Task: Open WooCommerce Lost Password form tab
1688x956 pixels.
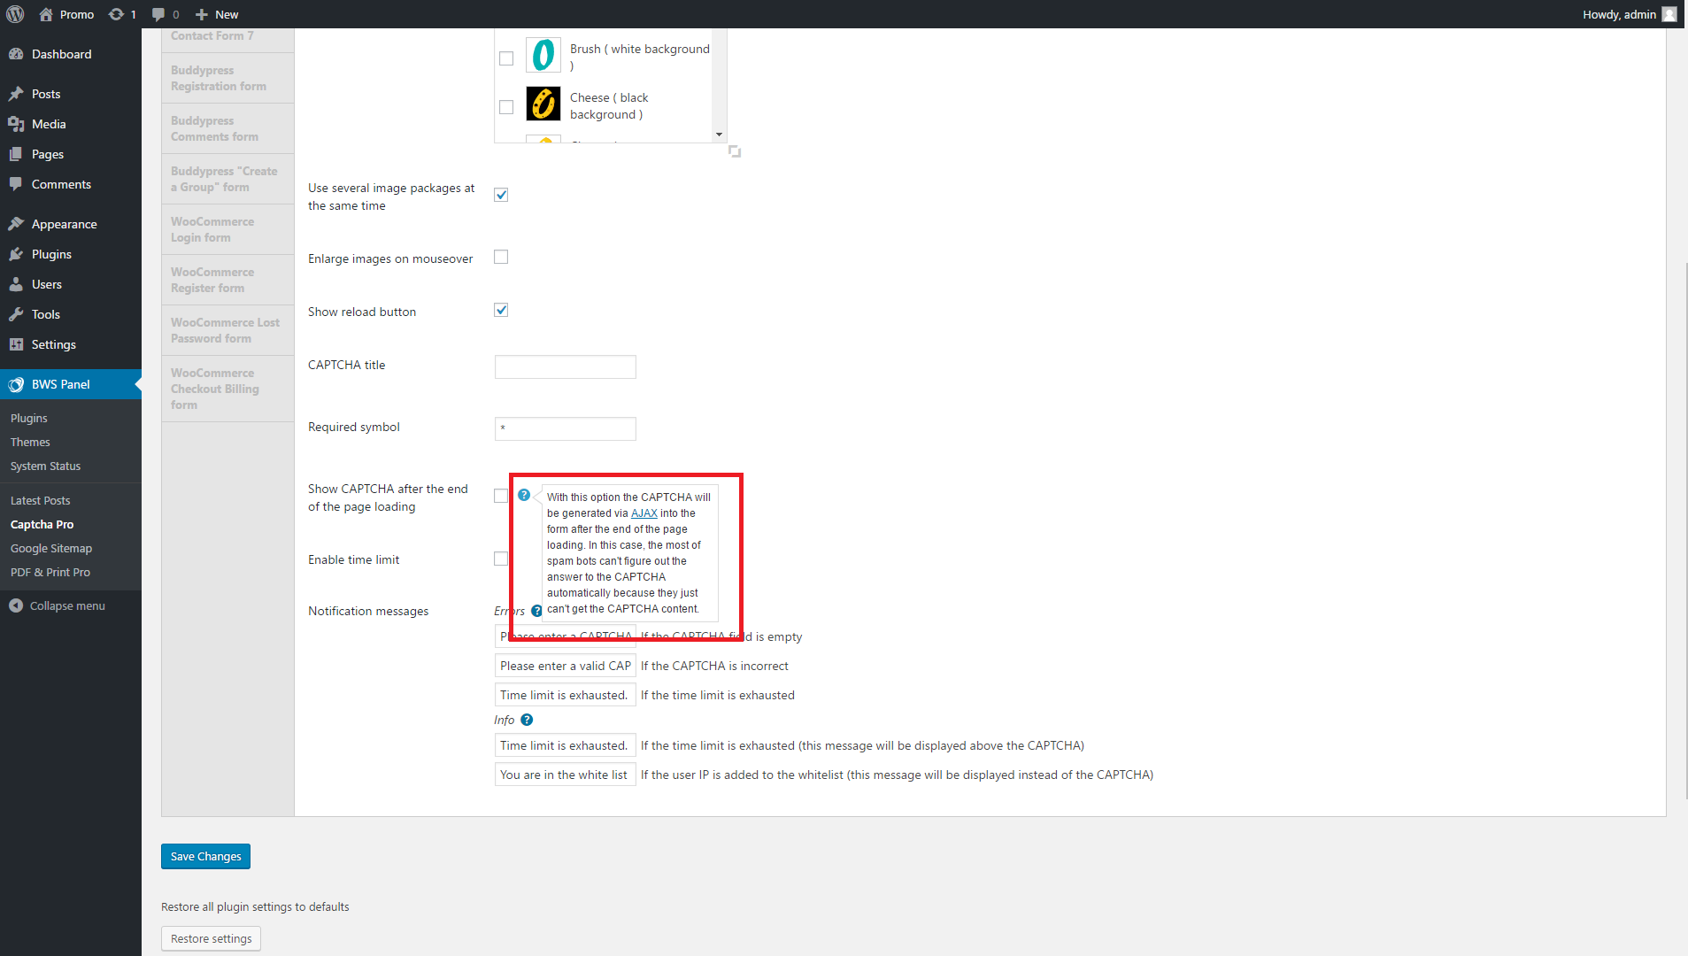Action: (x=227, y=330)
